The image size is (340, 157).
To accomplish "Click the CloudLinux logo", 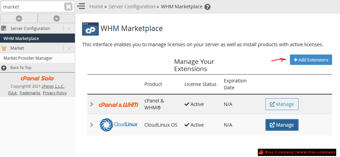I will [119, 125].
